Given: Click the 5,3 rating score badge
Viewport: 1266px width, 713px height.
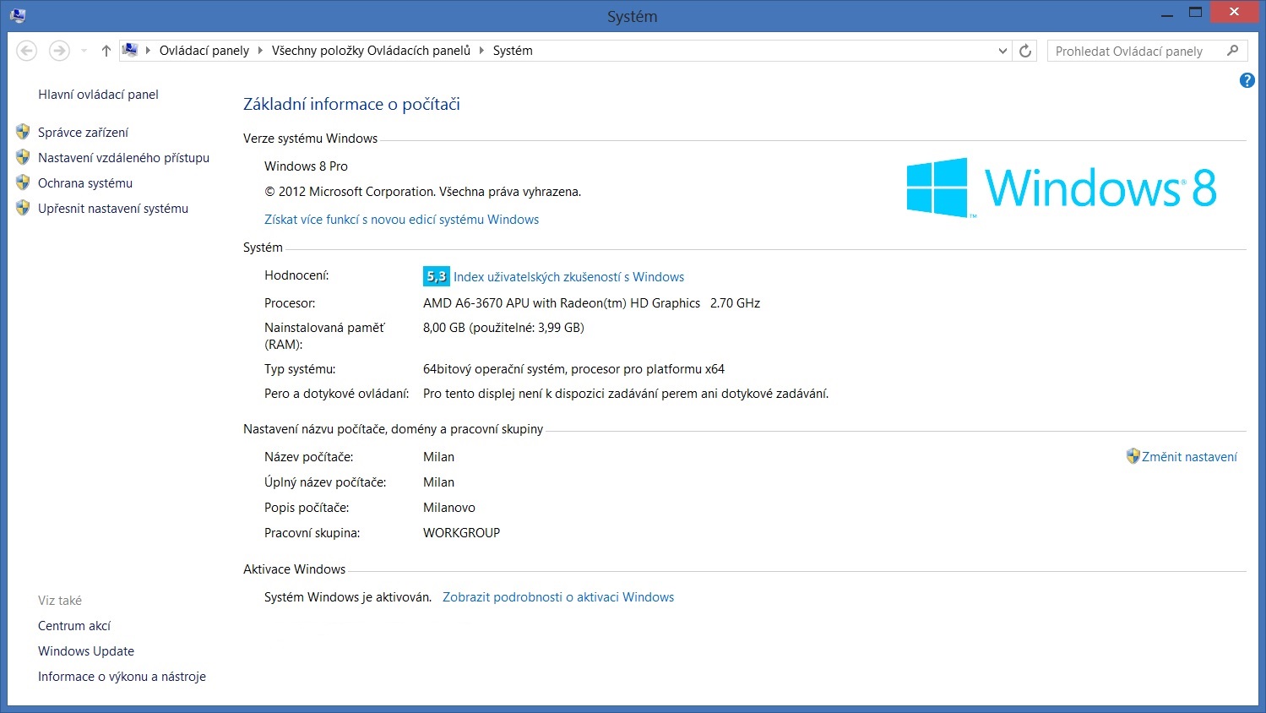Looking at the screenshot, I should [x=436, y=276].
